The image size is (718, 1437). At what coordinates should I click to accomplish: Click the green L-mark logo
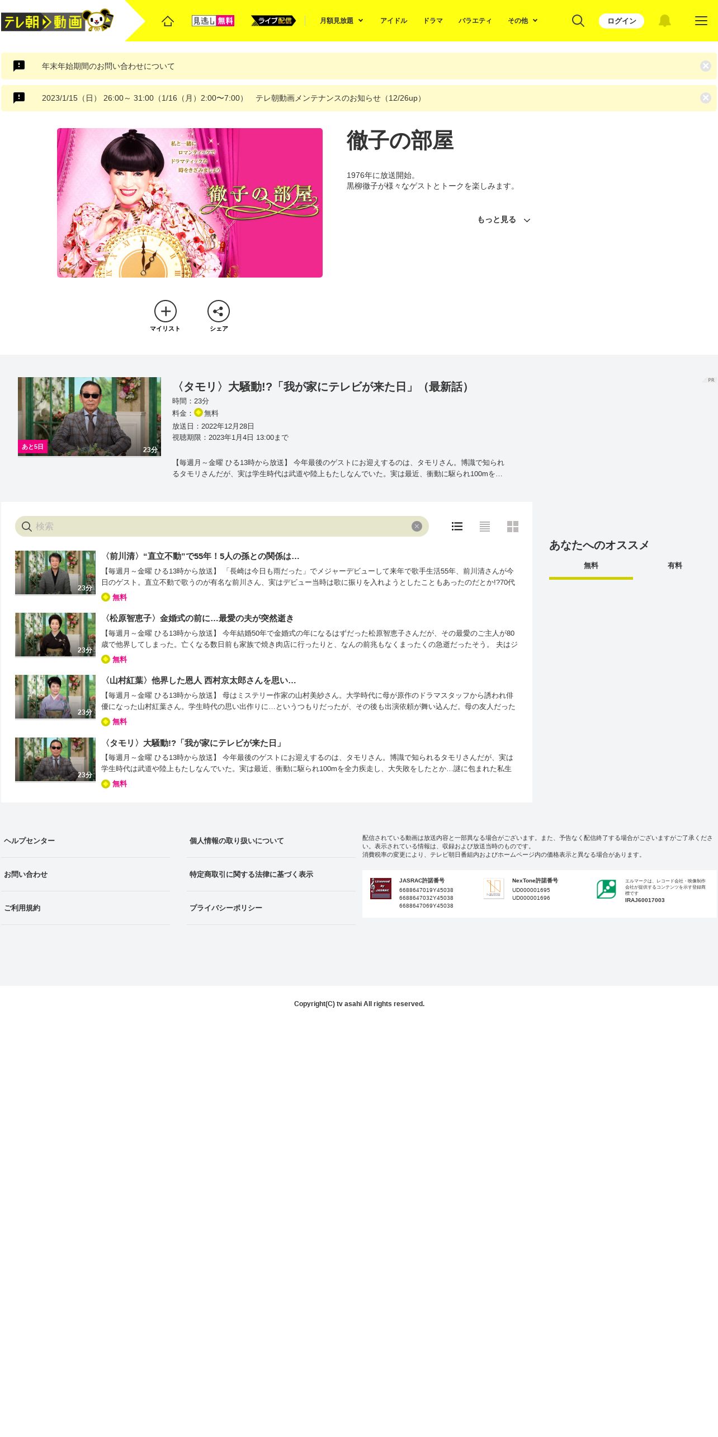606,889
